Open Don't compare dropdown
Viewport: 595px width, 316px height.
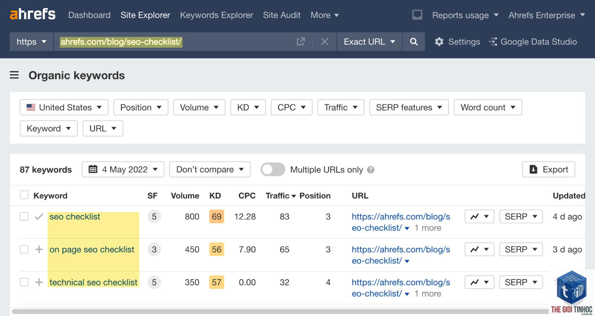(x=210, y=169)
